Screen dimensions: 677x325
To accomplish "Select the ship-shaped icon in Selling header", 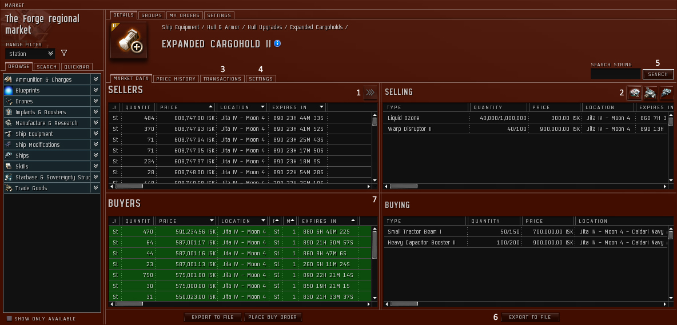I will point(666,92).
